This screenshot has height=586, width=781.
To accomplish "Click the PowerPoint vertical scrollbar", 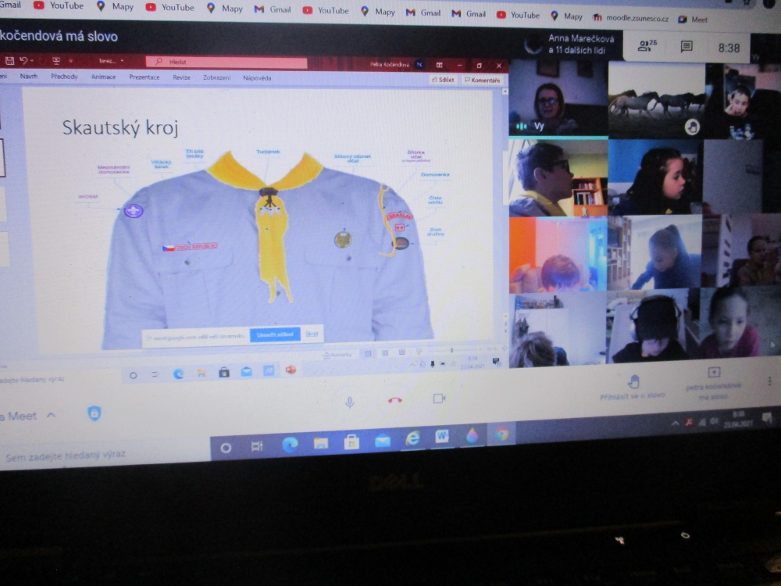I will 505,204.
